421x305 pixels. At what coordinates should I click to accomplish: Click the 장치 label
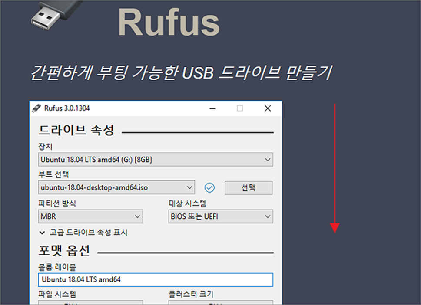pyautogui.click(x=45, y=147)
